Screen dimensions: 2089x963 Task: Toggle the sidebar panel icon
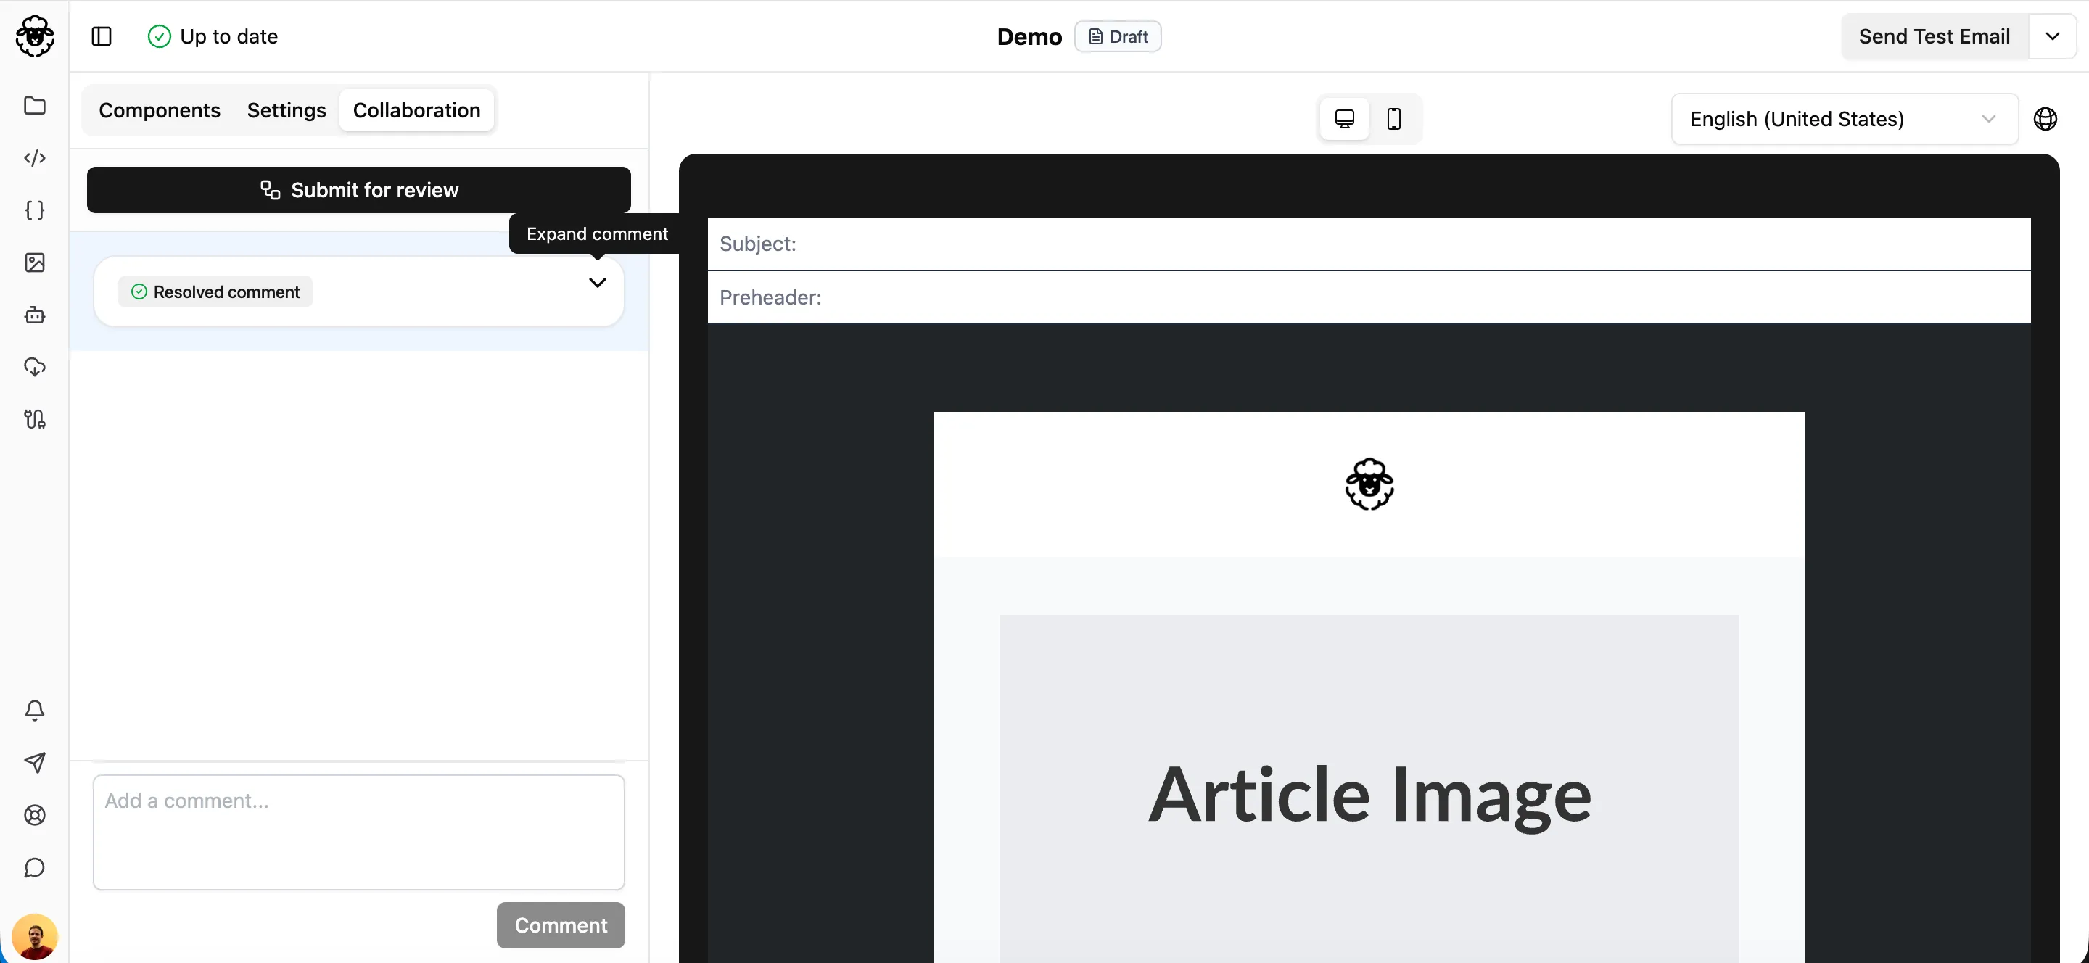coord(102,36)
